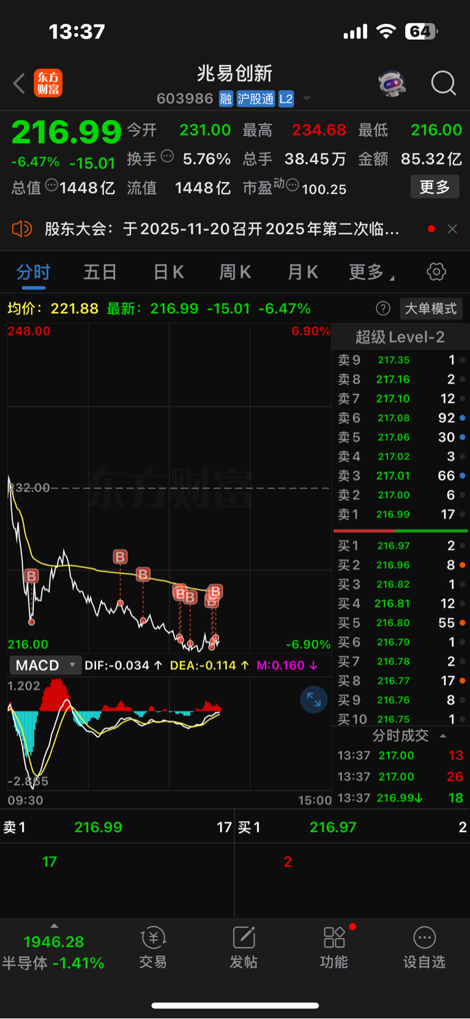Tap the 金额 85.32亿 value
Screen dimensions: 470x1019
pyautogui.click(x=431, y=159)
